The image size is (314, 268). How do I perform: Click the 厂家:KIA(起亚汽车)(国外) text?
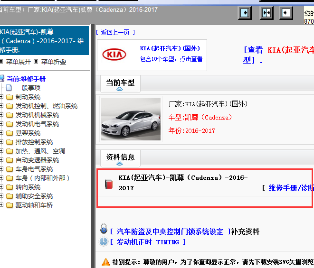[x=208, y=104]
